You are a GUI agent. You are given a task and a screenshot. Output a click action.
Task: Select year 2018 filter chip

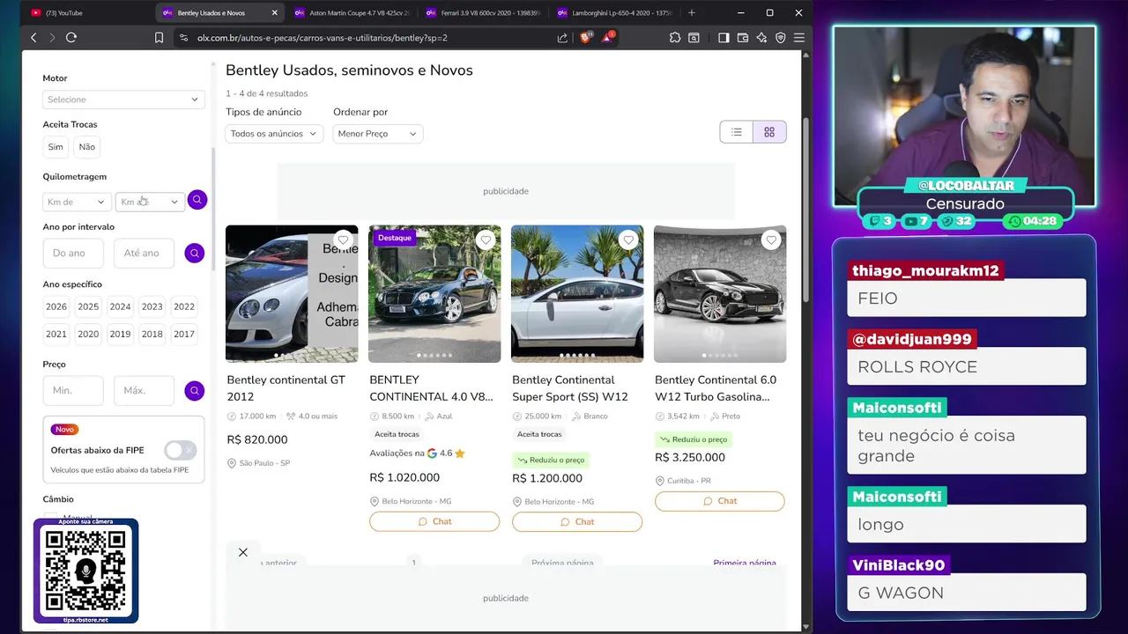152,335
